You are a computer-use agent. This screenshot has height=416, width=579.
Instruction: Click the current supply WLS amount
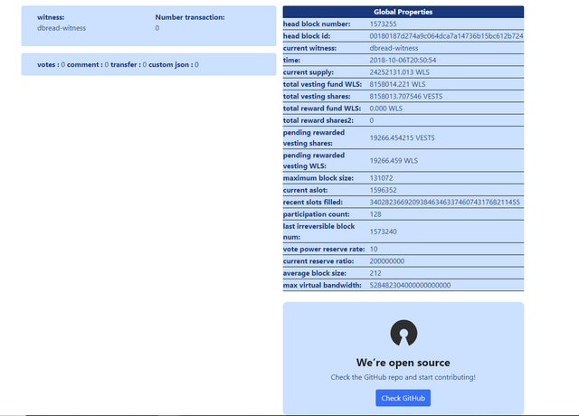pos(399,72)
